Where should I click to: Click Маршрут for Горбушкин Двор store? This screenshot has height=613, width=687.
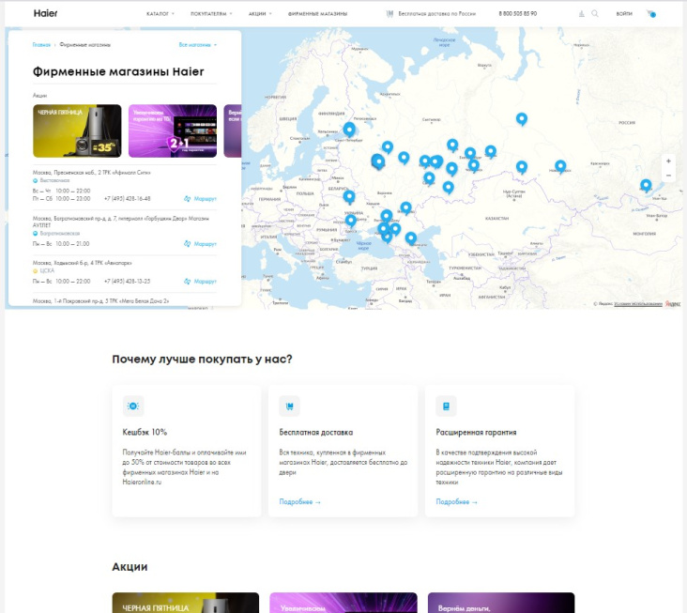(x=200, y=244)
